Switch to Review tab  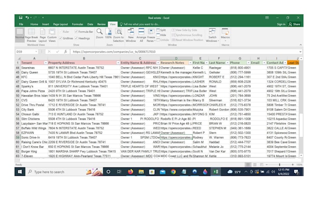point(101,24)
